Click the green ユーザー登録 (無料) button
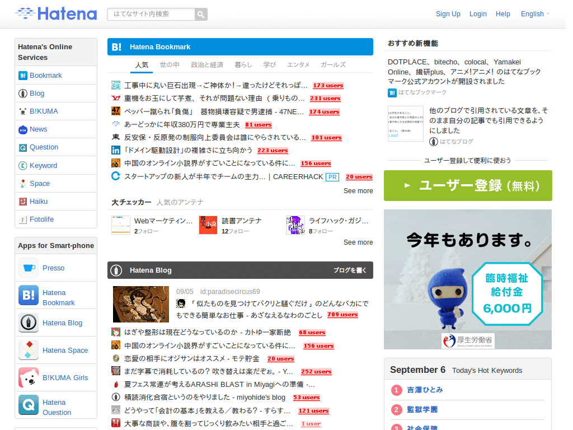Viewport: 573px width, 430px height. click(468, 185)
